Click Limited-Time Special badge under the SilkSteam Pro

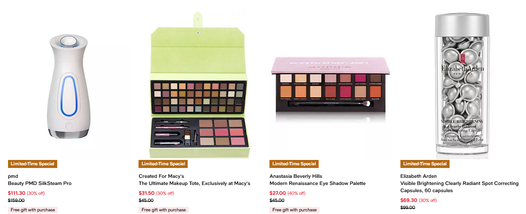[x=33, y=164]
